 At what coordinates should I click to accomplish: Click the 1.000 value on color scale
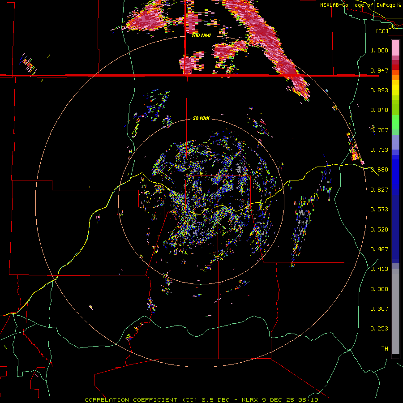(379, 50)
